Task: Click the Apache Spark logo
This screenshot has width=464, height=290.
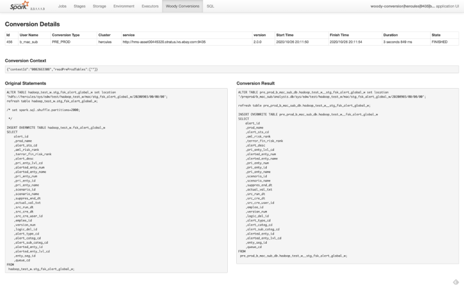Action: [20, 6]
